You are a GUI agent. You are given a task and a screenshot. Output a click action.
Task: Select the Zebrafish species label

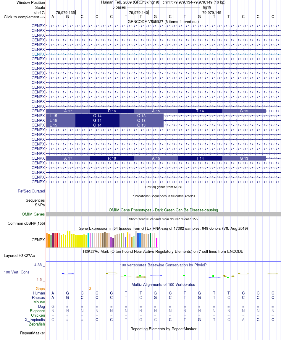(x=37, y=324)
